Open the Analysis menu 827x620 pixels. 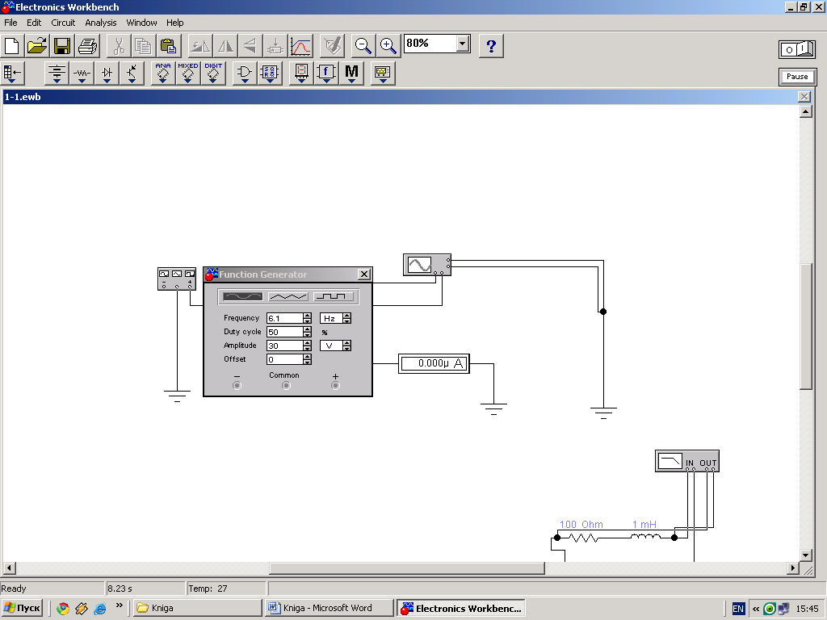[x=101, y=23]
